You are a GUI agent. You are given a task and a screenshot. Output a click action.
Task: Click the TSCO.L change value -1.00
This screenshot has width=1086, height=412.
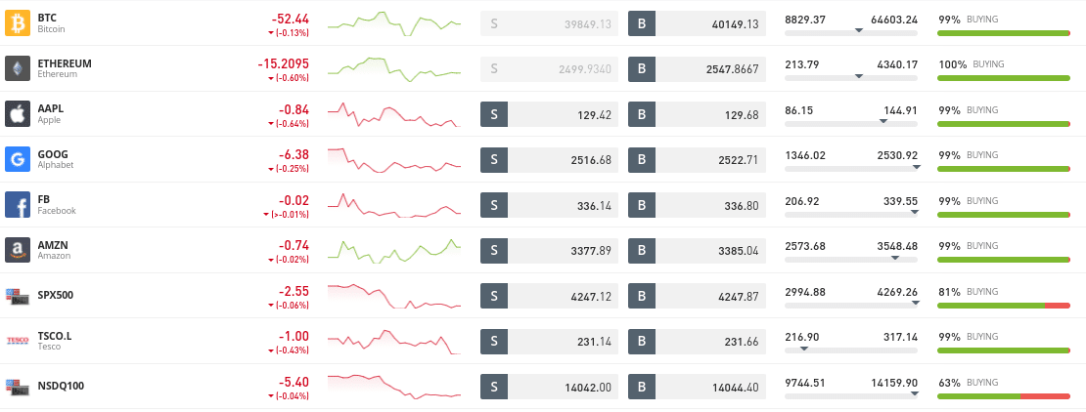[x=293, y=337]
